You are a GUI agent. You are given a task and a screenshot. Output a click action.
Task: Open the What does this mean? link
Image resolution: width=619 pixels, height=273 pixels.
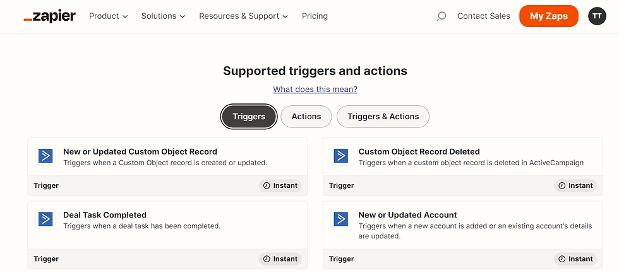pos(315,90)
